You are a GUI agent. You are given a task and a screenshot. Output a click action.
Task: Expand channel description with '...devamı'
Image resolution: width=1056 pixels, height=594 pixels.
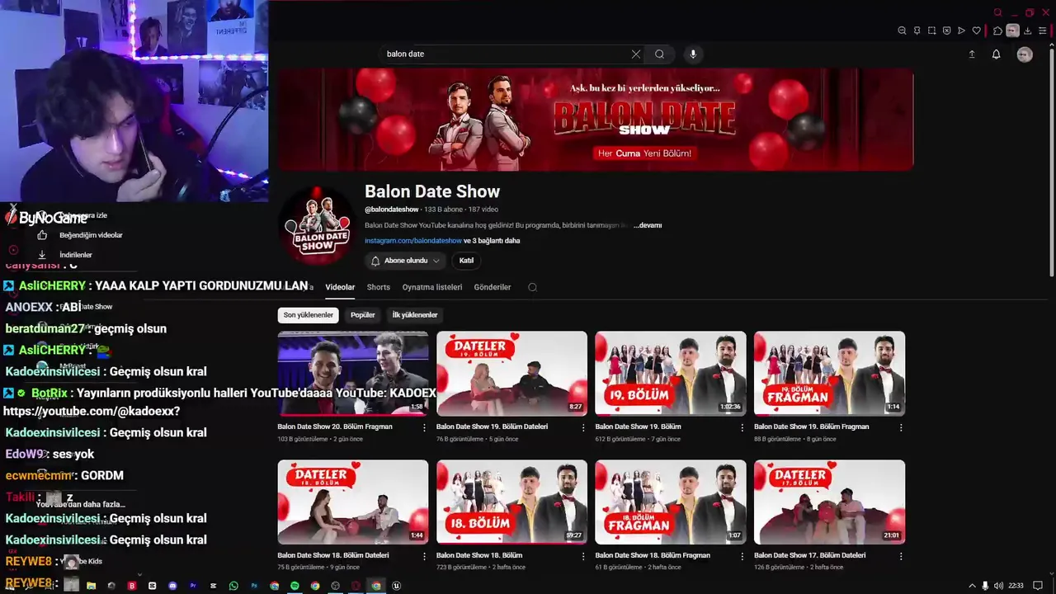coord(648,225)
